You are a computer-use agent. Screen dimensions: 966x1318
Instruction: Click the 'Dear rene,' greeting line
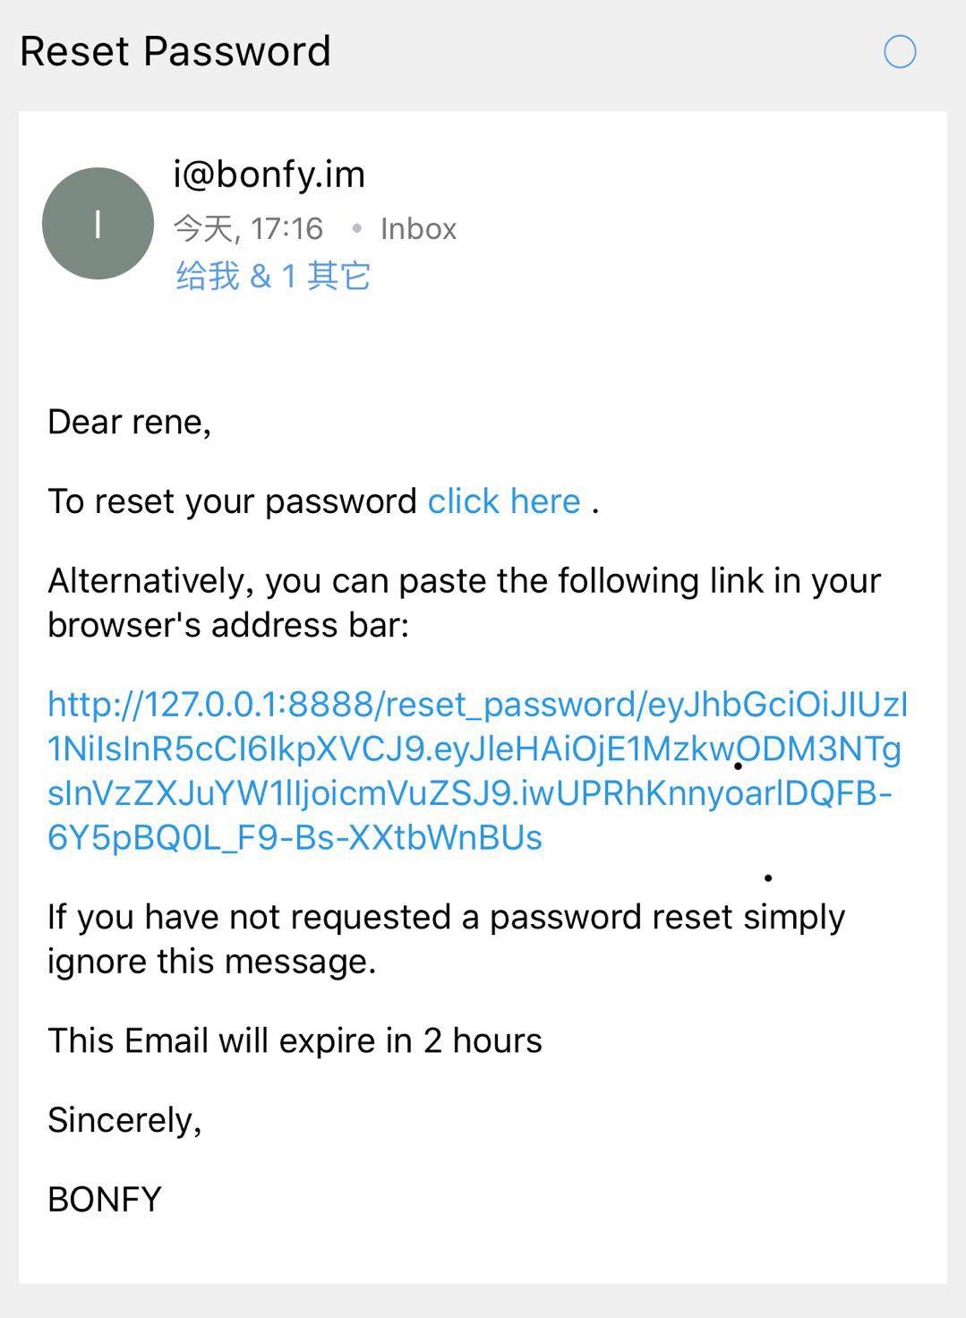[129, 422]
